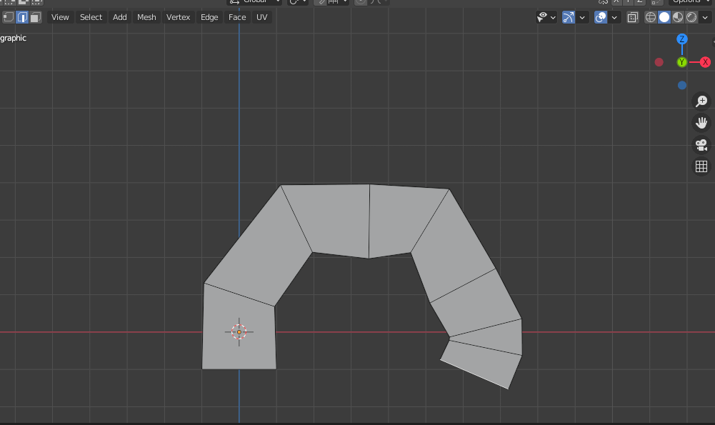Open the Edge menu
Image resolution: width=715 pixels, height=425 pixels.
coord(209,17)
